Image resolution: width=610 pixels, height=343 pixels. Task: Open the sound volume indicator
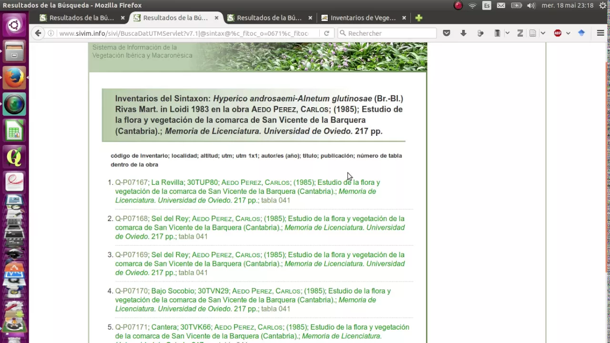[x=531, y=6]
